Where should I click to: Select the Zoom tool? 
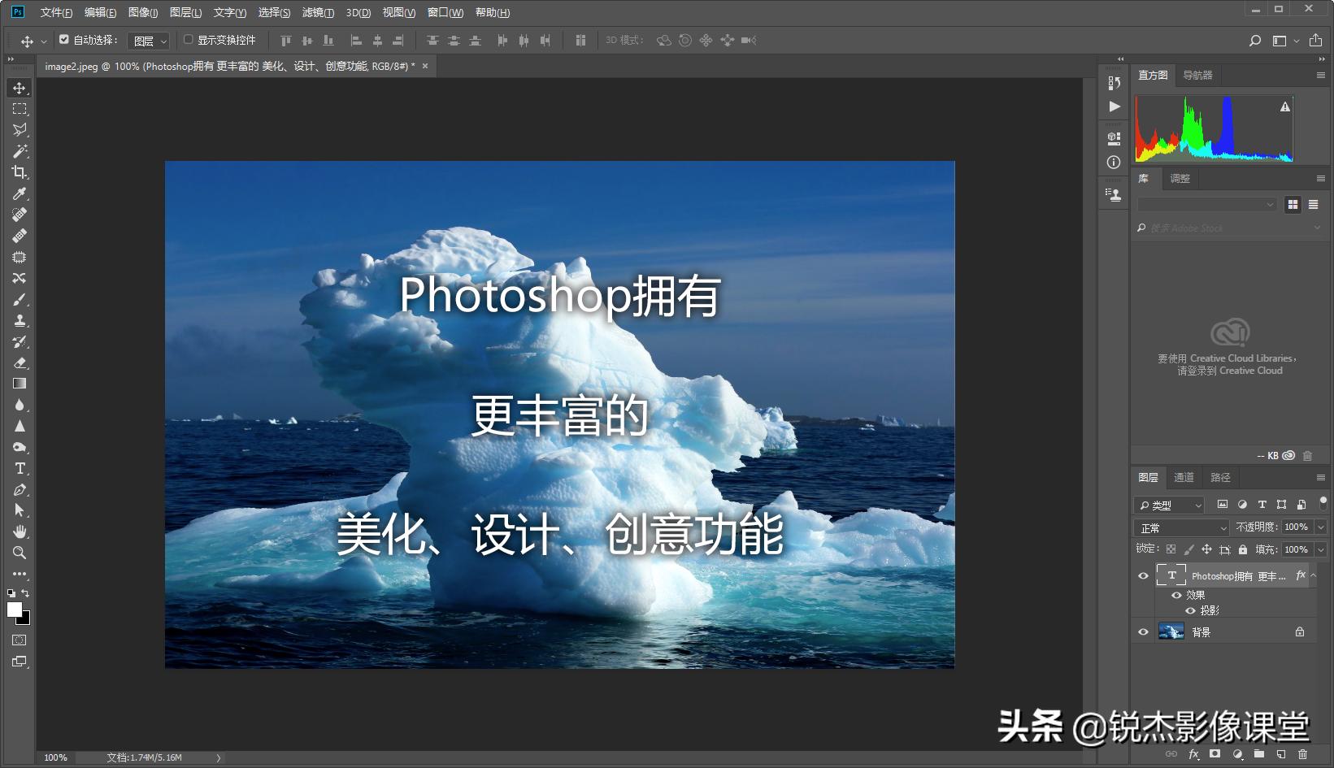[x=20, y=553]
